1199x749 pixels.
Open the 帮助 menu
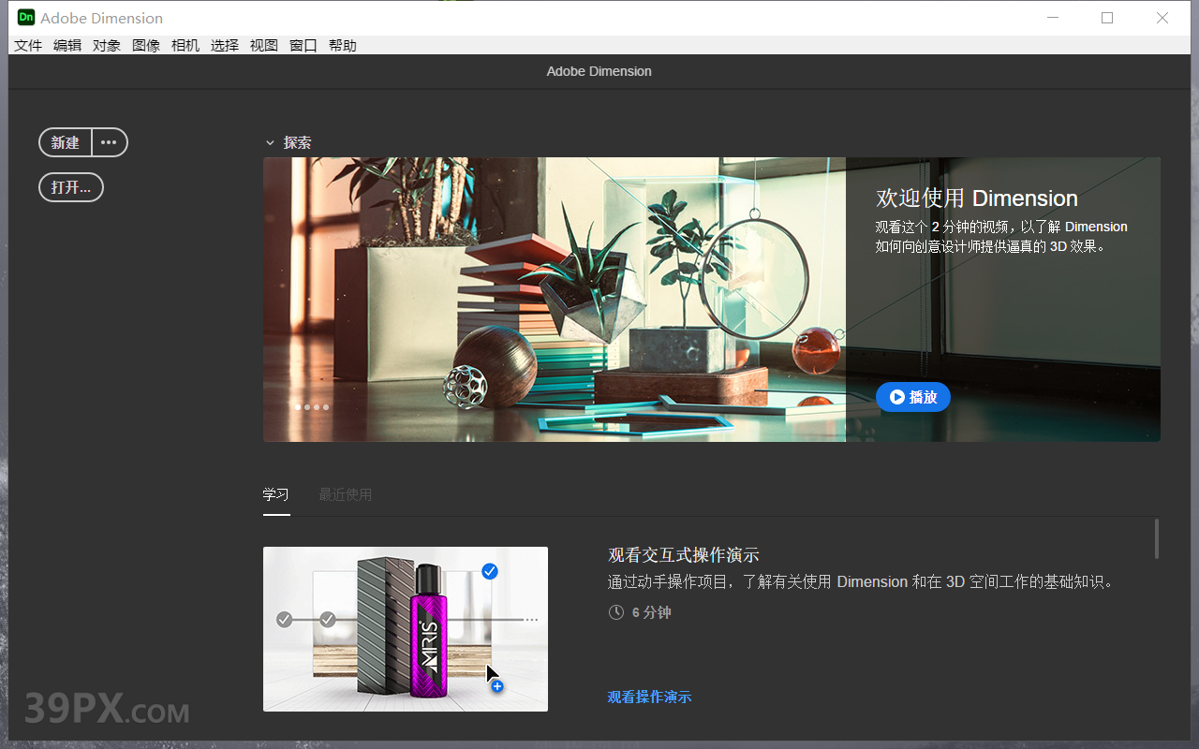(x=343, y=45)
